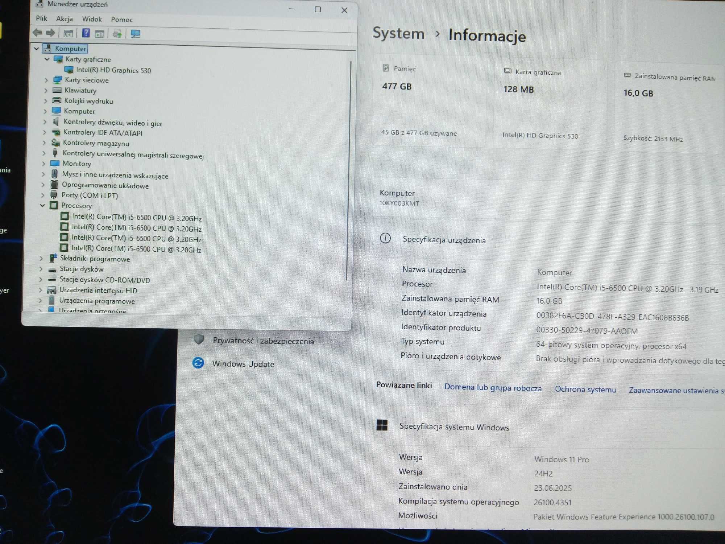Viewport: 725px width, 544px height.
Task: Open Prywatność i zabezpieczenia settings section
Action: pyautogui.click(x=263, y=341)
